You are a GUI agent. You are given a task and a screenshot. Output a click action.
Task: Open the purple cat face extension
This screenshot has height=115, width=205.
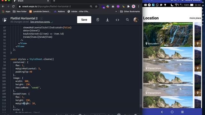(118, 6)
